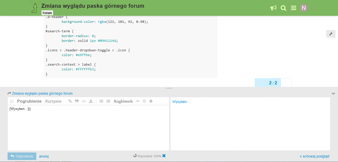Apply preformatted code with the </> icon
Viewport: 338px width, 162px height.
point(84,101)
